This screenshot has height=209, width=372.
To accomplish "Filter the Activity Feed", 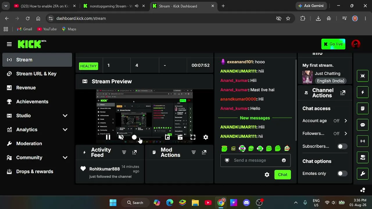I will [x=124, y=152].
